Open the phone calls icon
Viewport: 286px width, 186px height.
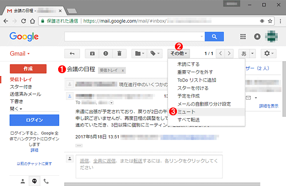pos(46,181)
